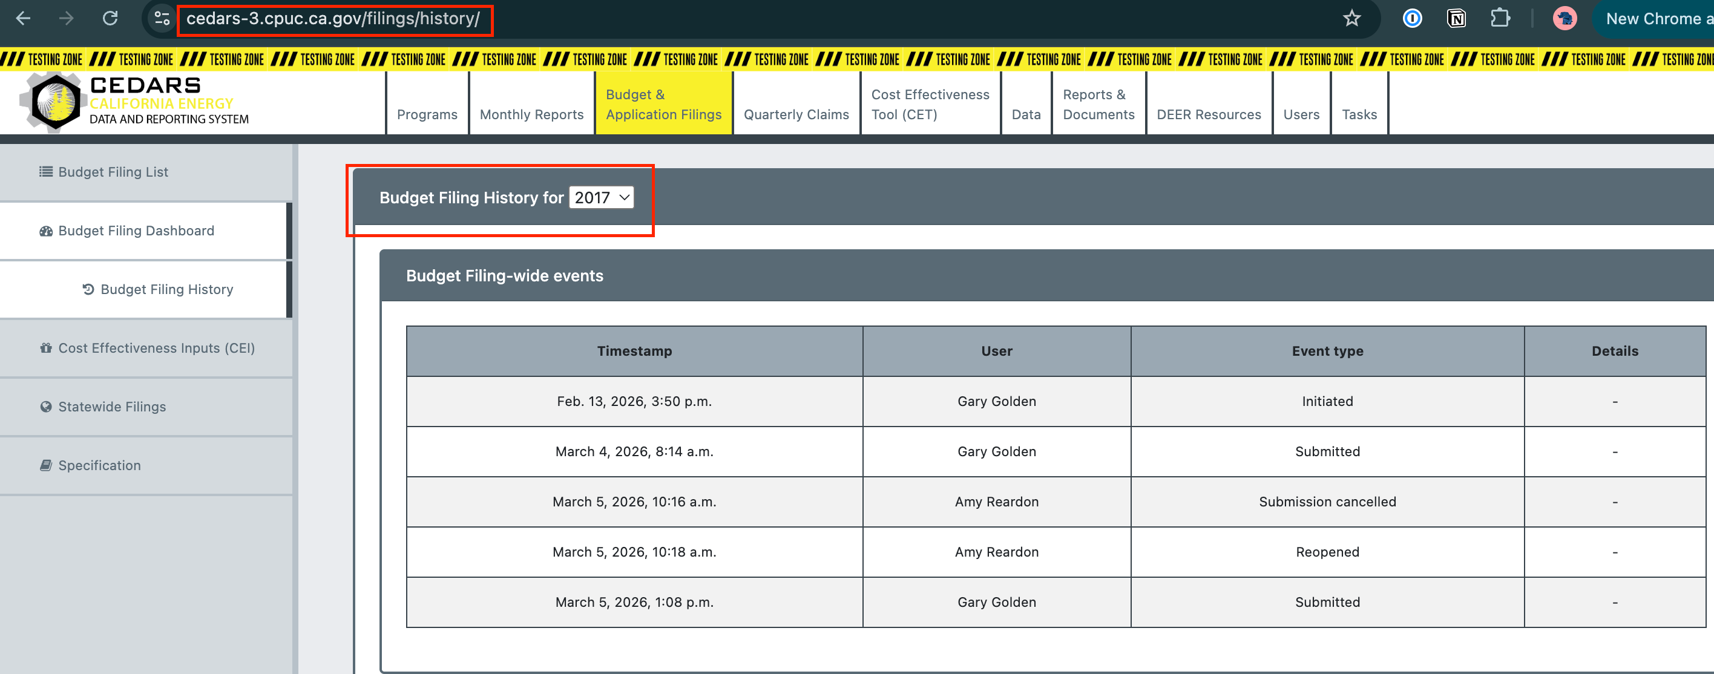Go to Quarterly Claims tab
The height and width of the screenshot is (674, 1714).
click(796, 114)
